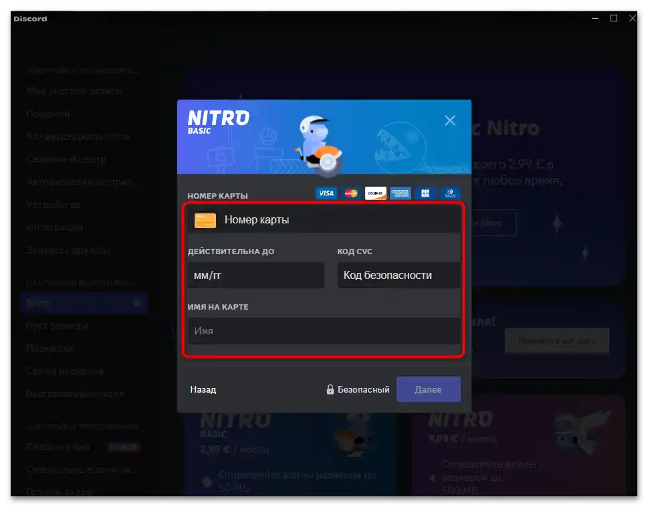Open Интеграции in settings sidebar
The width and height of the screenshot is (648, 507).
pos(55,227)
